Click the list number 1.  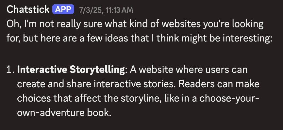(x=10, y=70)
